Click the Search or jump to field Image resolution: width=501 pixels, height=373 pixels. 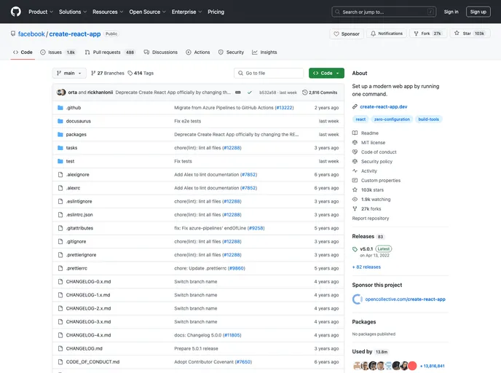(384, 12)
